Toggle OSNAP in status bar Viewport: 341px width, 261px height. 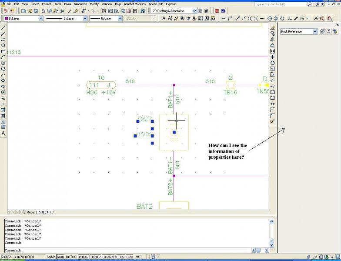click(x=96, y=257)
